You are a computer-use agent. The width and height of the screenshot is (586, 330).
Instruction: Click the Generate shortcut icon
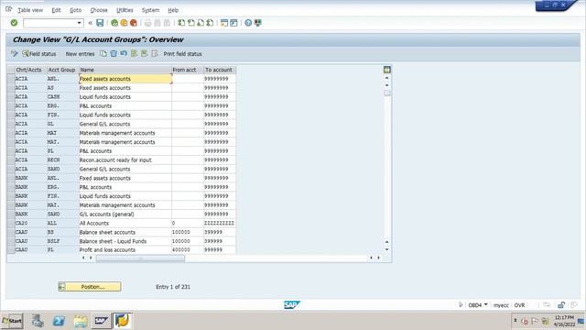tap(233, 23)
